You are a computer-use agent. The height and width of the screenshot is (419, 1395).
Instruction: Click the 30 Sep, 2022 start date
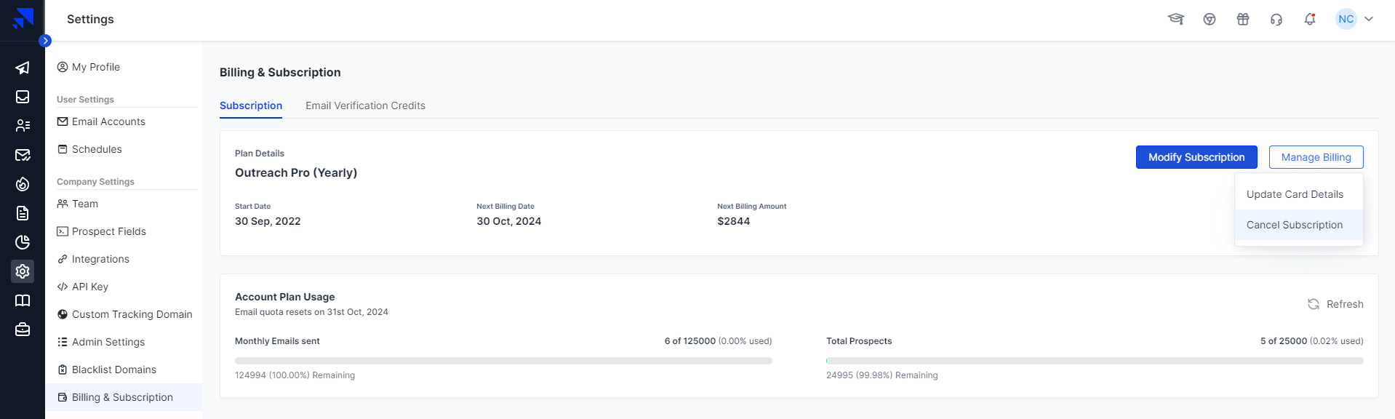(268, 221)
